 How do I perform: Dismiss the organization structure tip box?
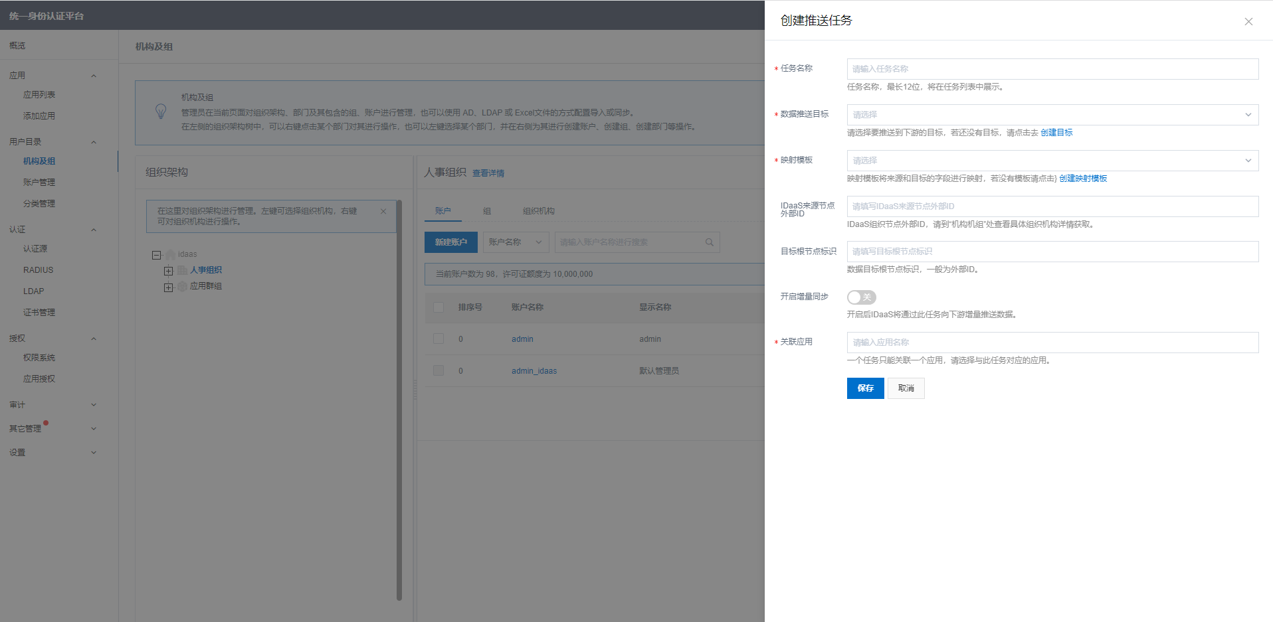[383, 211]
